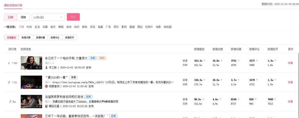Click the 转载 tag on second video
299x118 pixels.
[x=74, y=77]
